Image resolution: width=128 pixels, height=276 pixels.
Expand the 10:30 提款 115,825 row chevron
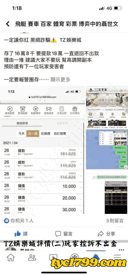coord(81,164)
